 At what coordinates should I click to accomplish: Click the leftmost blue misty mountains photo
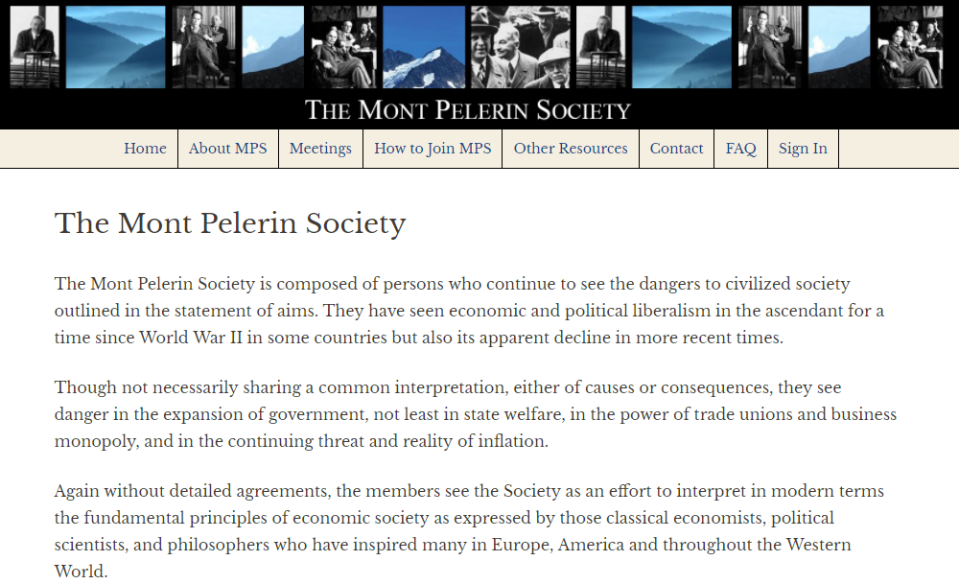(115, 47)
